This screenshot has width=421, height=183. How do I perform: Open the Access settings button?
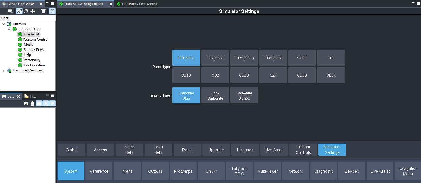(x=100, y=150)
